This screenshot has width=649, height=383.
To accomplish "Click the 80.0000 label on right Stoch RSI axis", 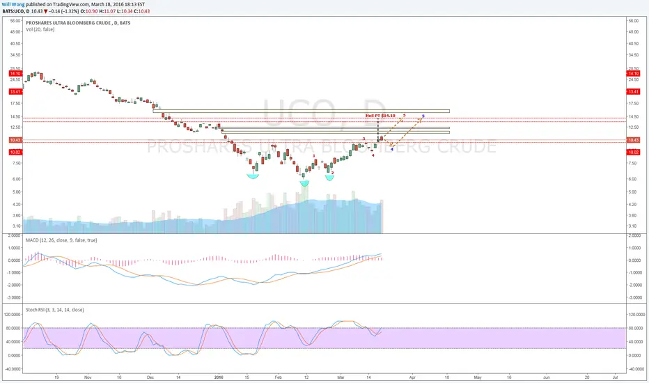I will (x=635, y=328).
